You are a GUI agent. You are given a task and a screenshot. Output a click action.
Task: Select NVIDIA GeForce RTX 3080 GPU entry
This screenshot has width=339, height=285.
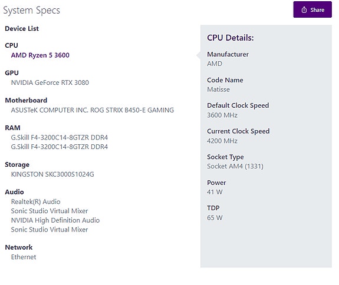[50, 82]
